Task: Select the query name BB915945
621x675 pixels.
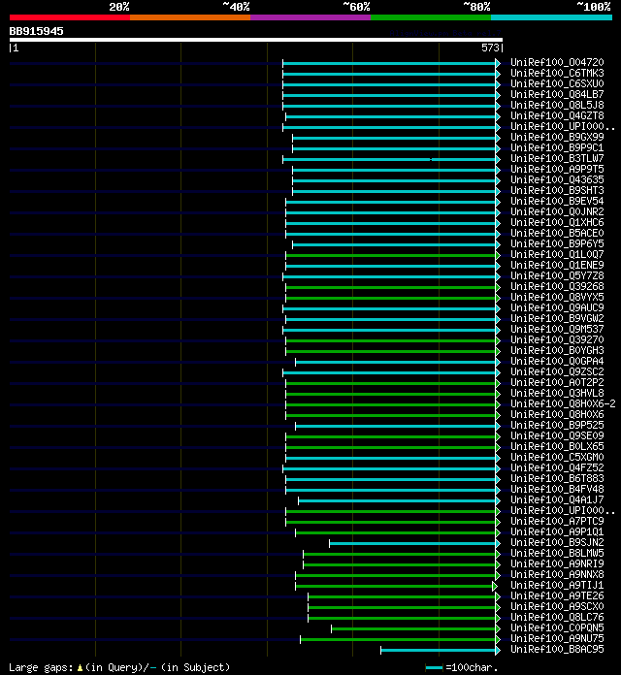Action: click(x=36, y=31)
